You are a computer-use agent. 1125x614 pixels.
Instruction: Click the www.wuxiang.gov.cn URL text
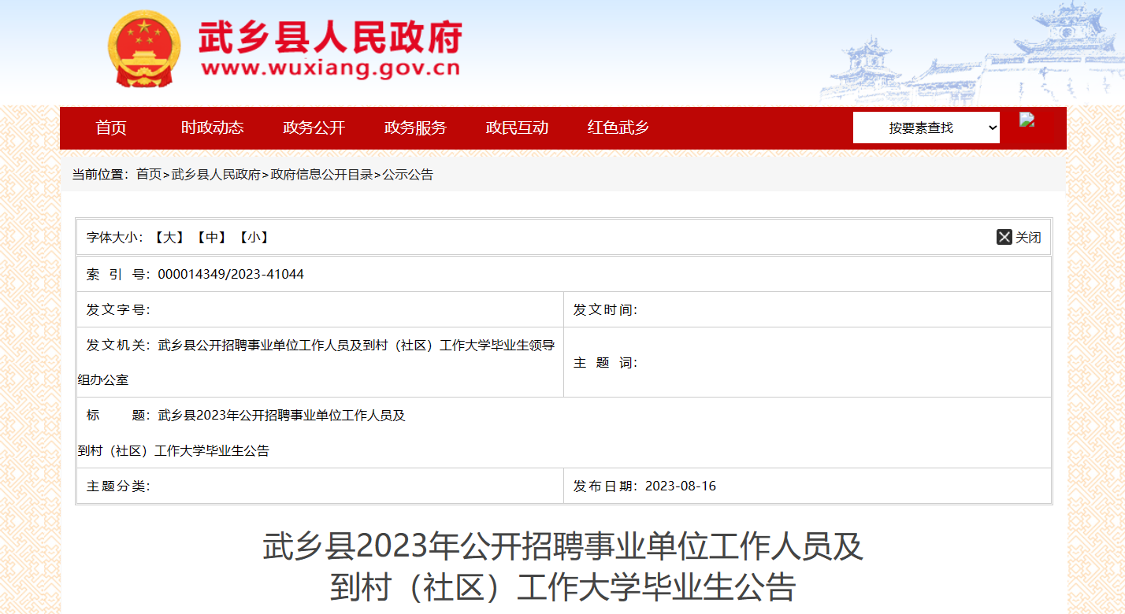(x=331, y=68)
